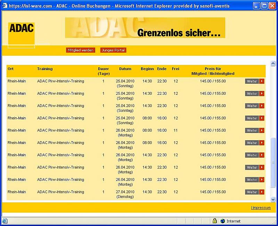Click the red arrow in first table row
The width and height of the screenshot is (278, 226).
[x=262, y=81]
